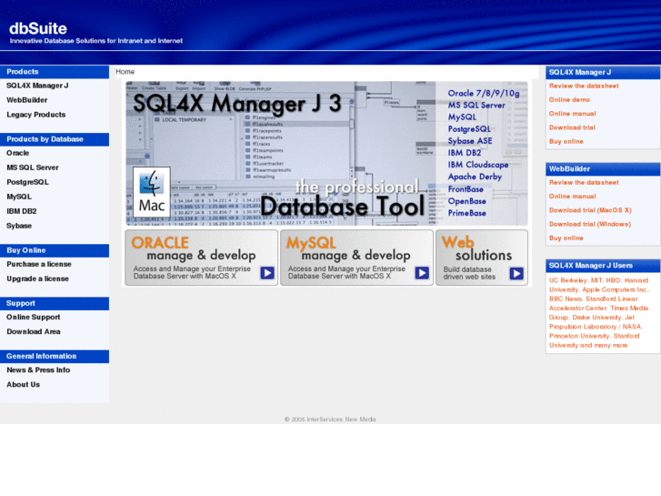Open the Oracle manage & develop banner
This screenshot has height=496, width=661.
click(202, 258)
